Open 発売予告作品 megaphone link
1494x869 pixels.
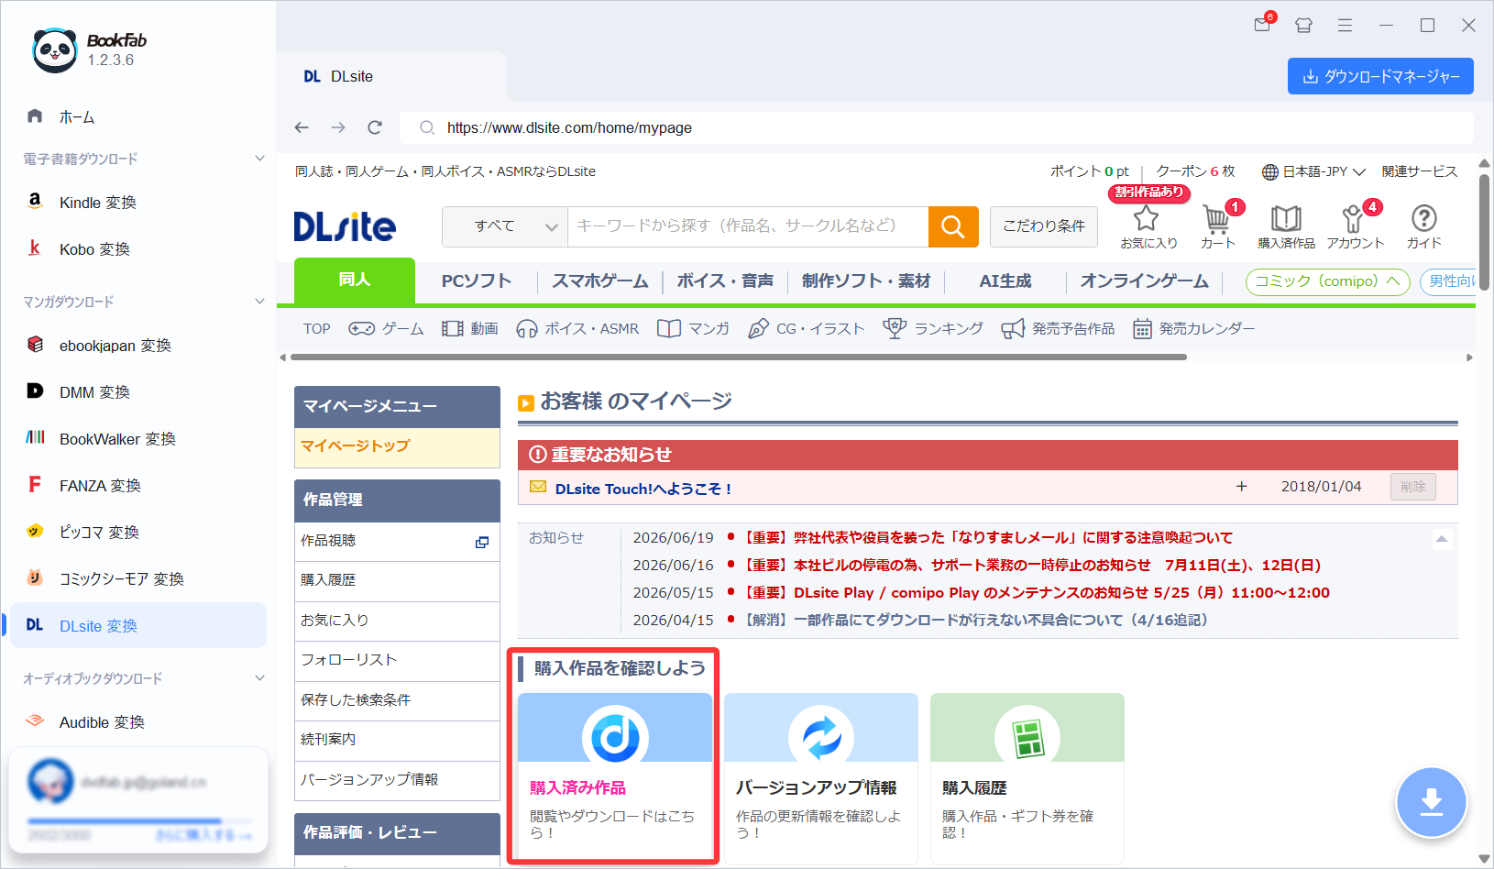pyautogui.click(x=1058, y=328)
